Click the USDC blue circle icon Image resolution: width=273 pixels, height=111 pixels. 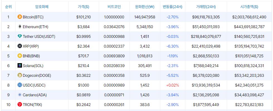(x=20, y=85)
